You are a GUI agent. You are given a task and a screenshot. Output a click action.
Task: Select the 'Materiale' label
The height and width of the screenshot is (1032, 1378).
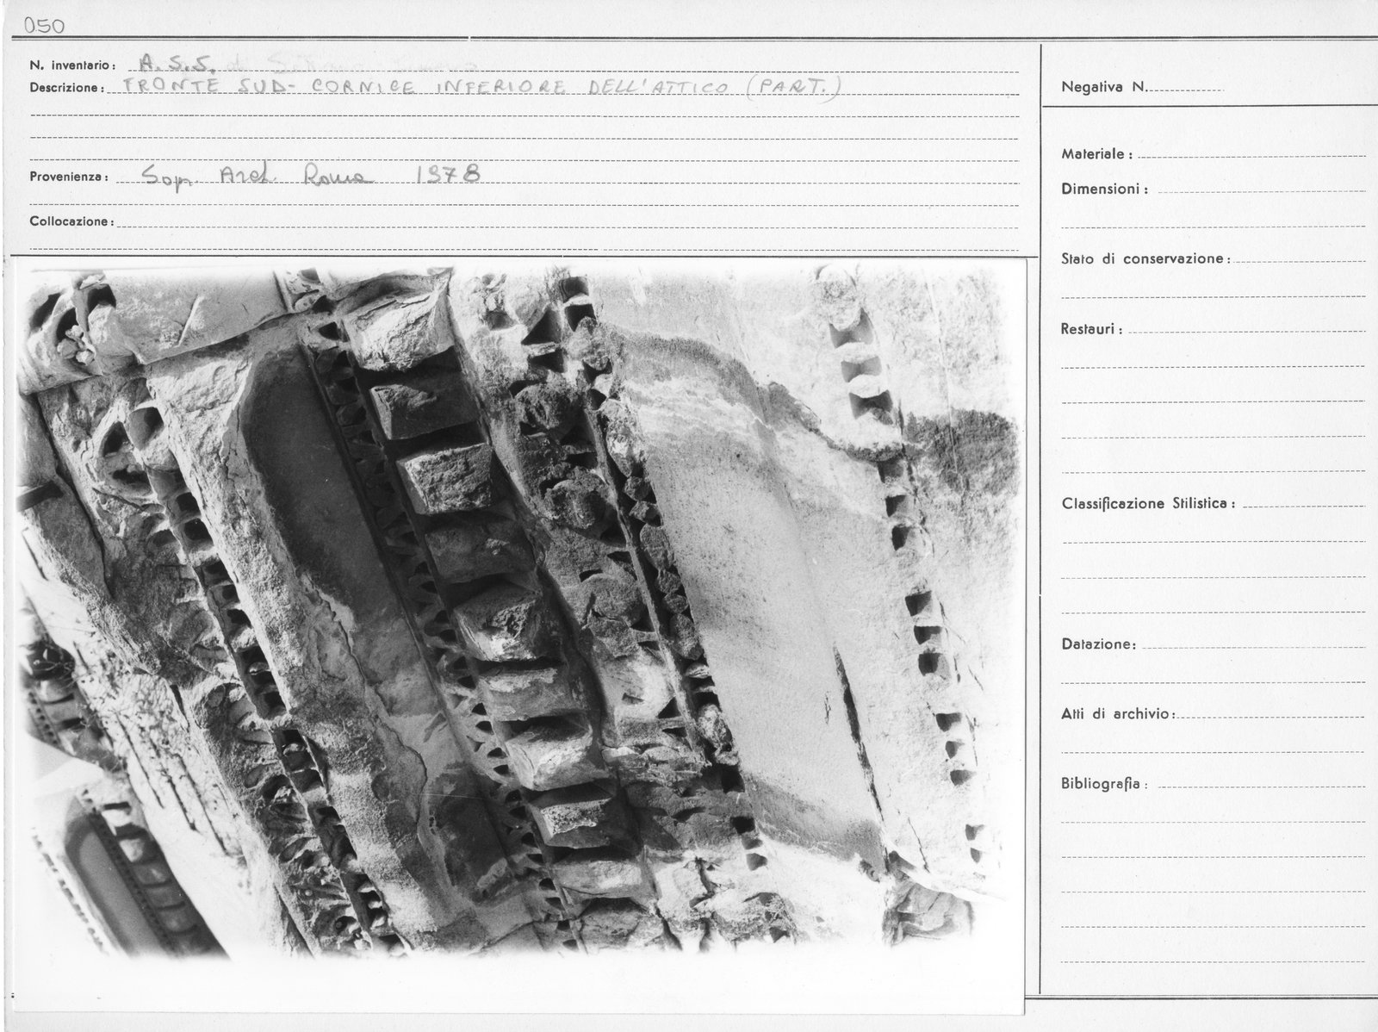point(1096,154)
